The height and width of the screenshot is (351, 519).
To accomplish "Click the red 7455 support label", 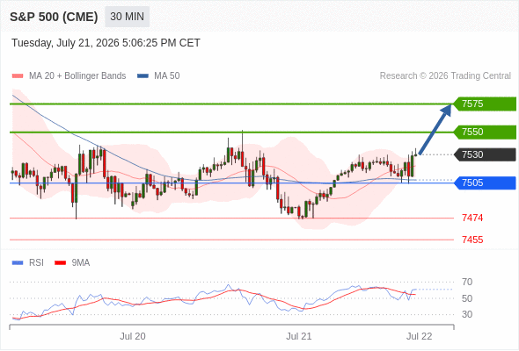I will pyautogui.click(x=472, y=240).
